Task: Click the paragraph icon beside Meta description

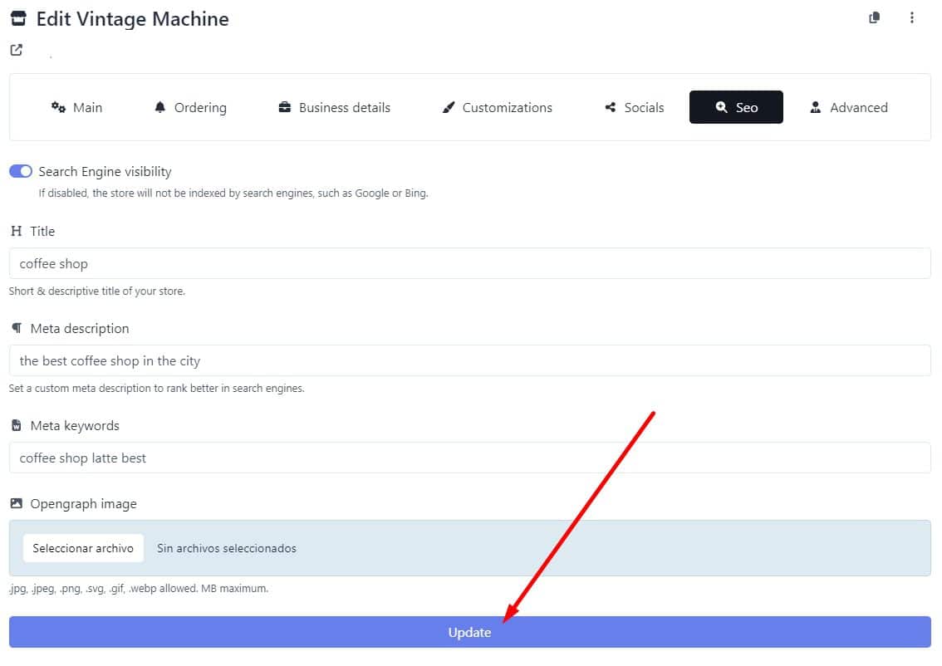Action: (16, 328)
